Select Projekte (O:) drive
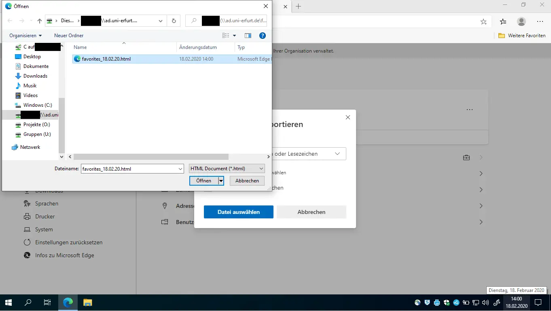 pos(36,125)
